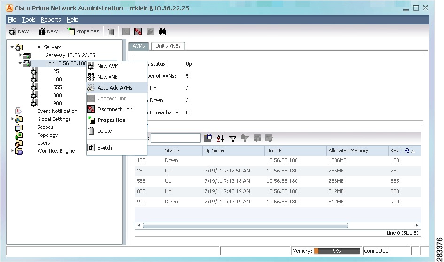The height and width of the screenshot is (262, 444).
Task: Switch to the Unit's VNEs tab
Action: pos(168,46)
